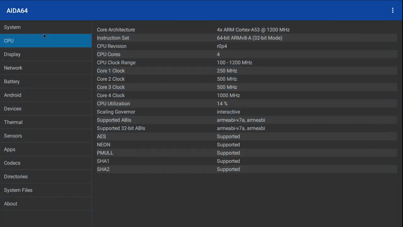The image size is (403, 227).
Task: Click the interactive governor value
Action: point(229,112)
